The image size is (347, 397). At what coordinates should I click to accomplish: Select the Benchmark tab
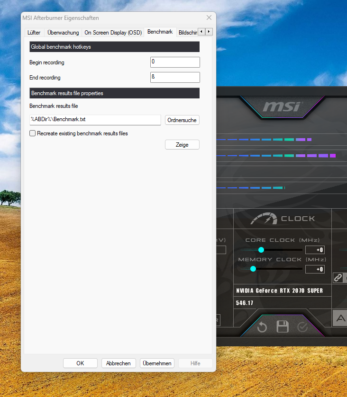[x=160, y=32]
